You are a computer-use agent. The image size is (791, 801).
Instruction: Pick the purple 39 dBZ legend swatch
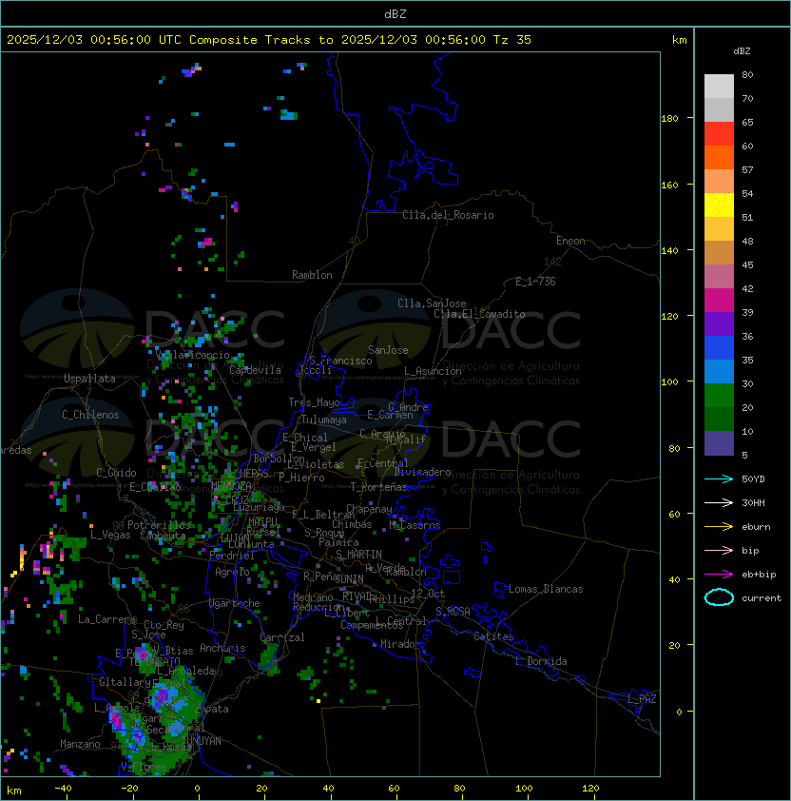pos(719,323)
